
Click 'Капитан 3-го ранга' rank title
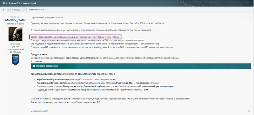pyautogui.click(x=15, y=24)
